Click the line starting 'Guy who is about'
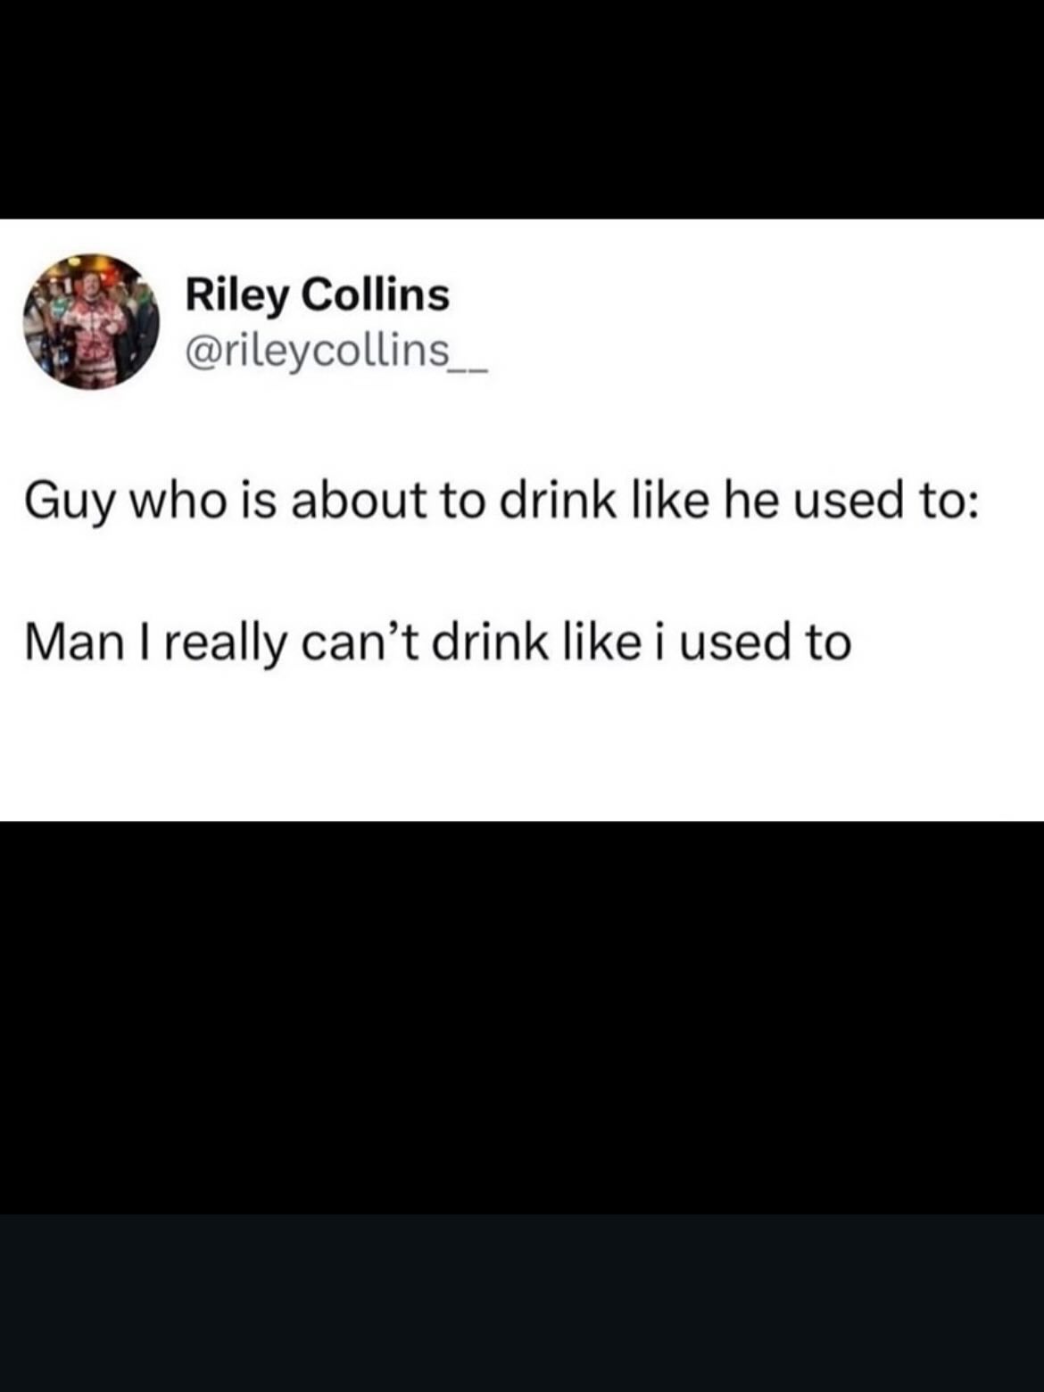This screenshot has width=1044, height=1392. (501, 501)
